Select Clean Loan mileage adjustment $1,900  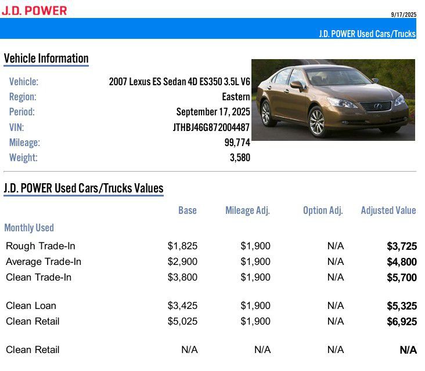click(255, 305)
